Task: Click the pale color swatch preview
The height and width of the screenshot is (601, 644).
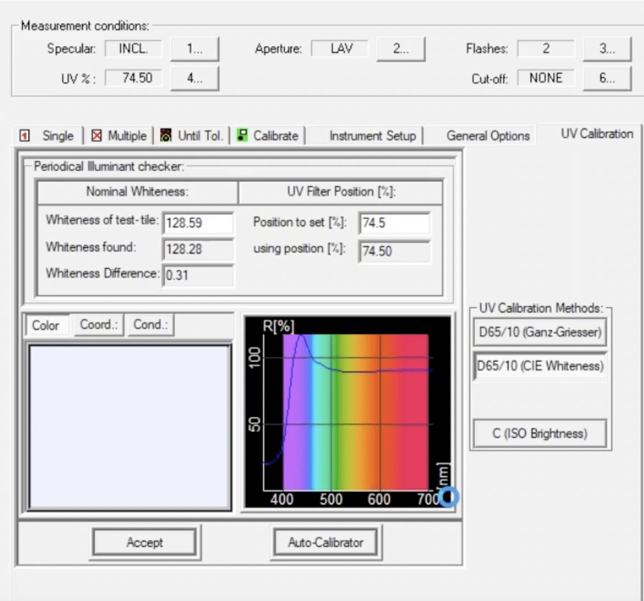Action: [x=130, y=427]
